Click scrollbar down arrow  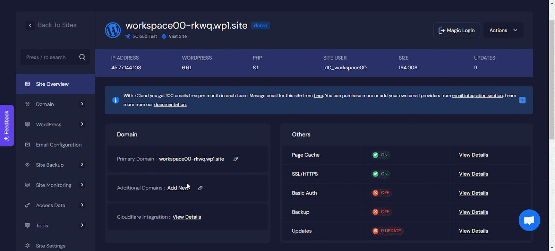[552, 248]
